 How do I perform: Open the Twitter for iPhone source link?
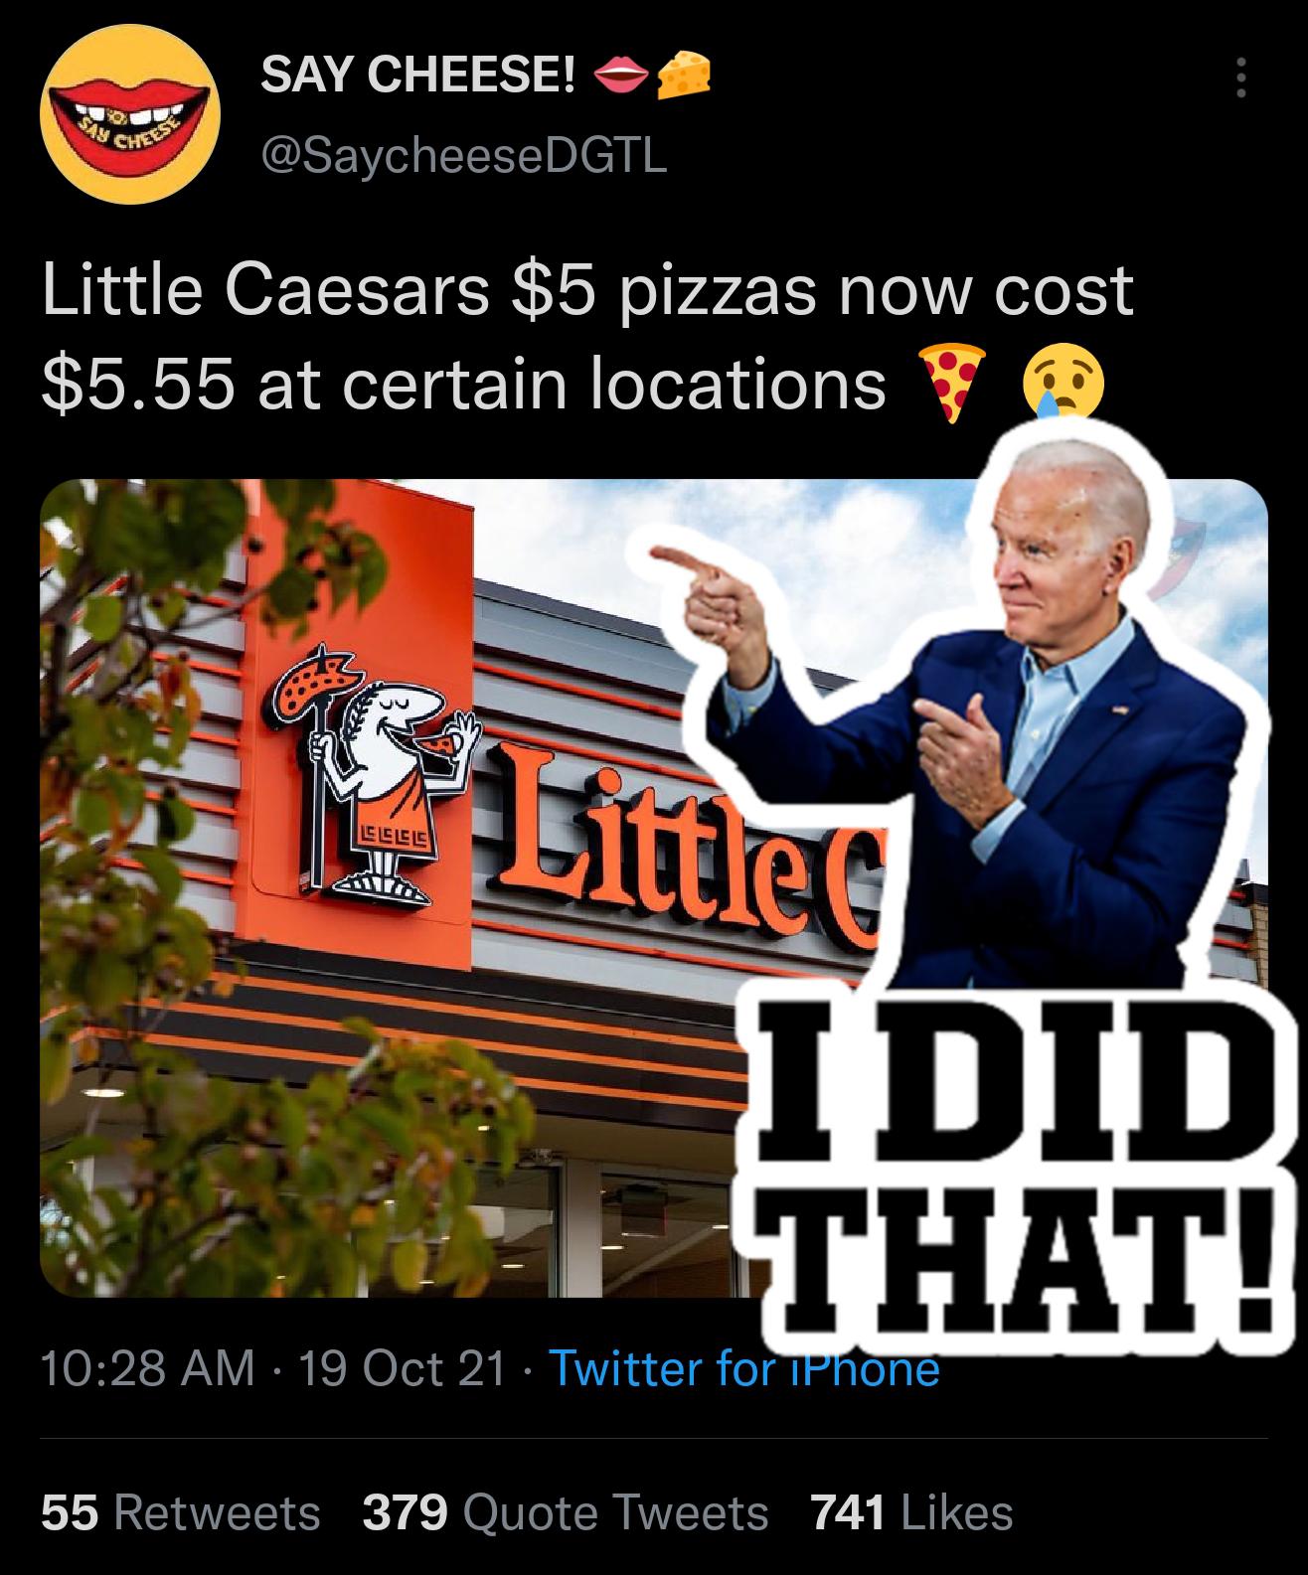point(743,1368)
